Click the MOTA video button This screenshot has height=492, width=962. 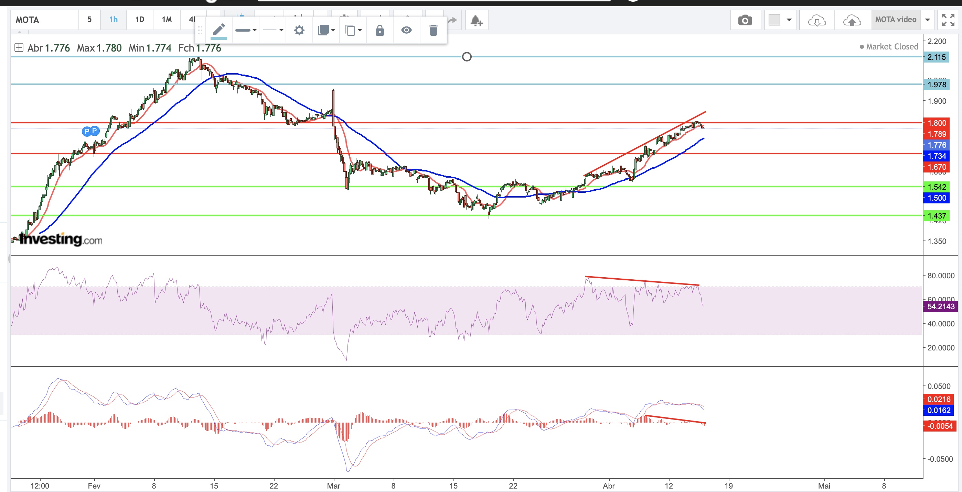pos(896,20)
